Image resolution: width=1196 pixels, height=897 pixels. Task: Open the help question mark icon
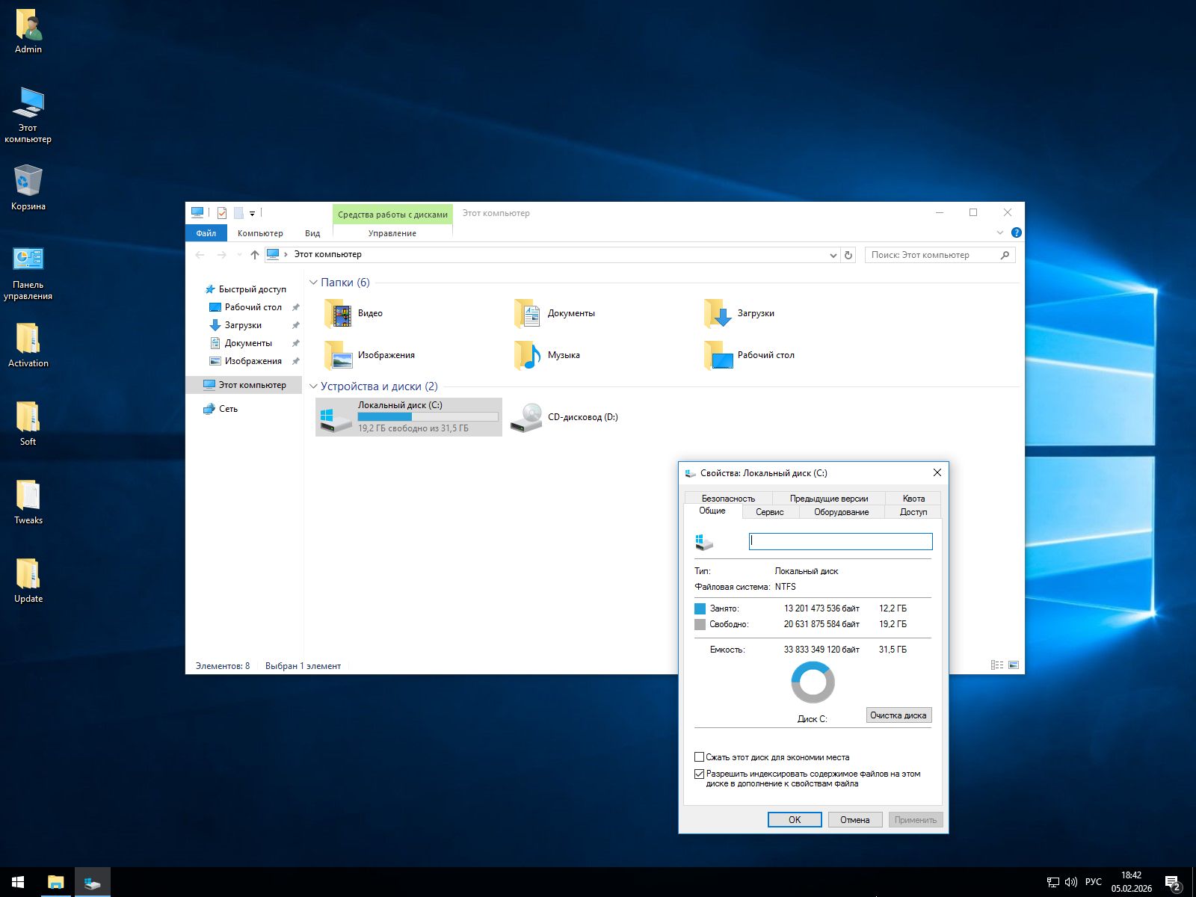[x=1016, y=233]
